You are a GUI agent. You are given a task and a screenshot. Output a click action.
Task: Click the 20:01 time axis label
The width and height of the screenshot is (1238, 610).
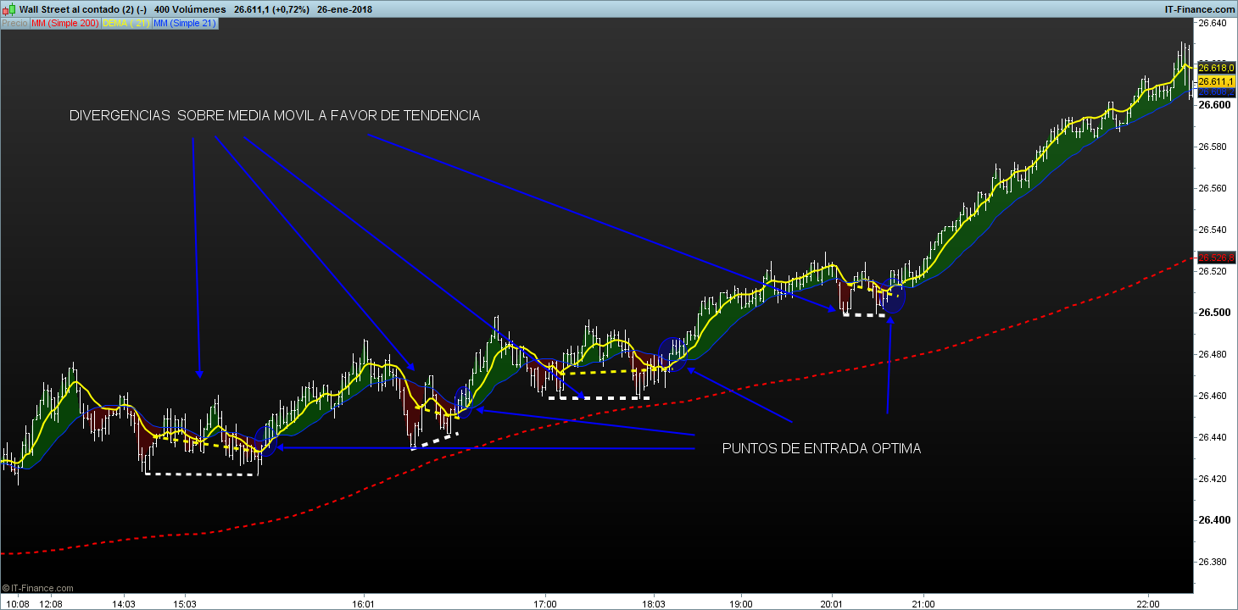[x=833, y=603]
